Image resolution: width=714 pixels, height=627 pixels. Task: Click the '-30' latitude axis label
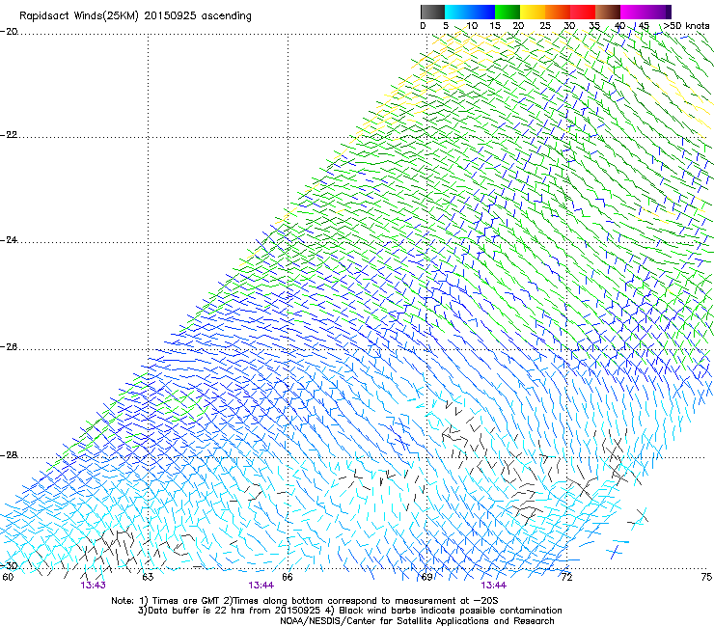click(9, 566)
